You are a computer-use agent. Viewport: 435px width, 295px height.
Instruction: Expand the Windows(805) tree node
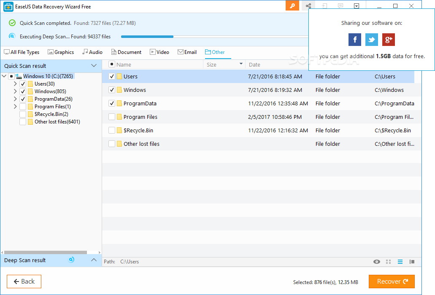[x=15, y=91]
